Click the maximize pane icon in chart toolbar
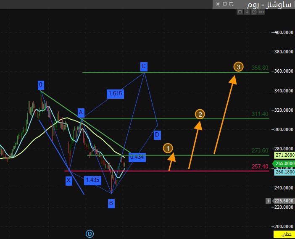Image resolution: width=295 pixels, height=239 pixels. coord(240,12)
